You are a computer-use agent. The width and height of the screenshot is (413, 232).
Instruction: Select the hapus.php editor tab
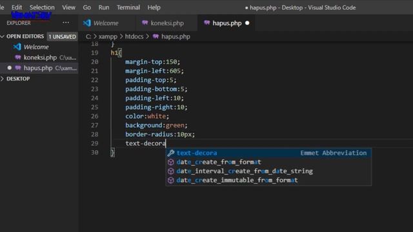click(227, 23)
